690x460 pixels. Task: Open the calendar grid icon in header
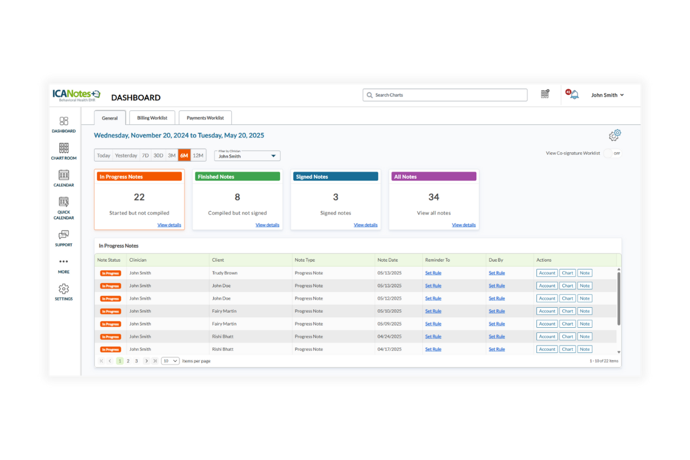pyautogui.click(x=545, y=94)
